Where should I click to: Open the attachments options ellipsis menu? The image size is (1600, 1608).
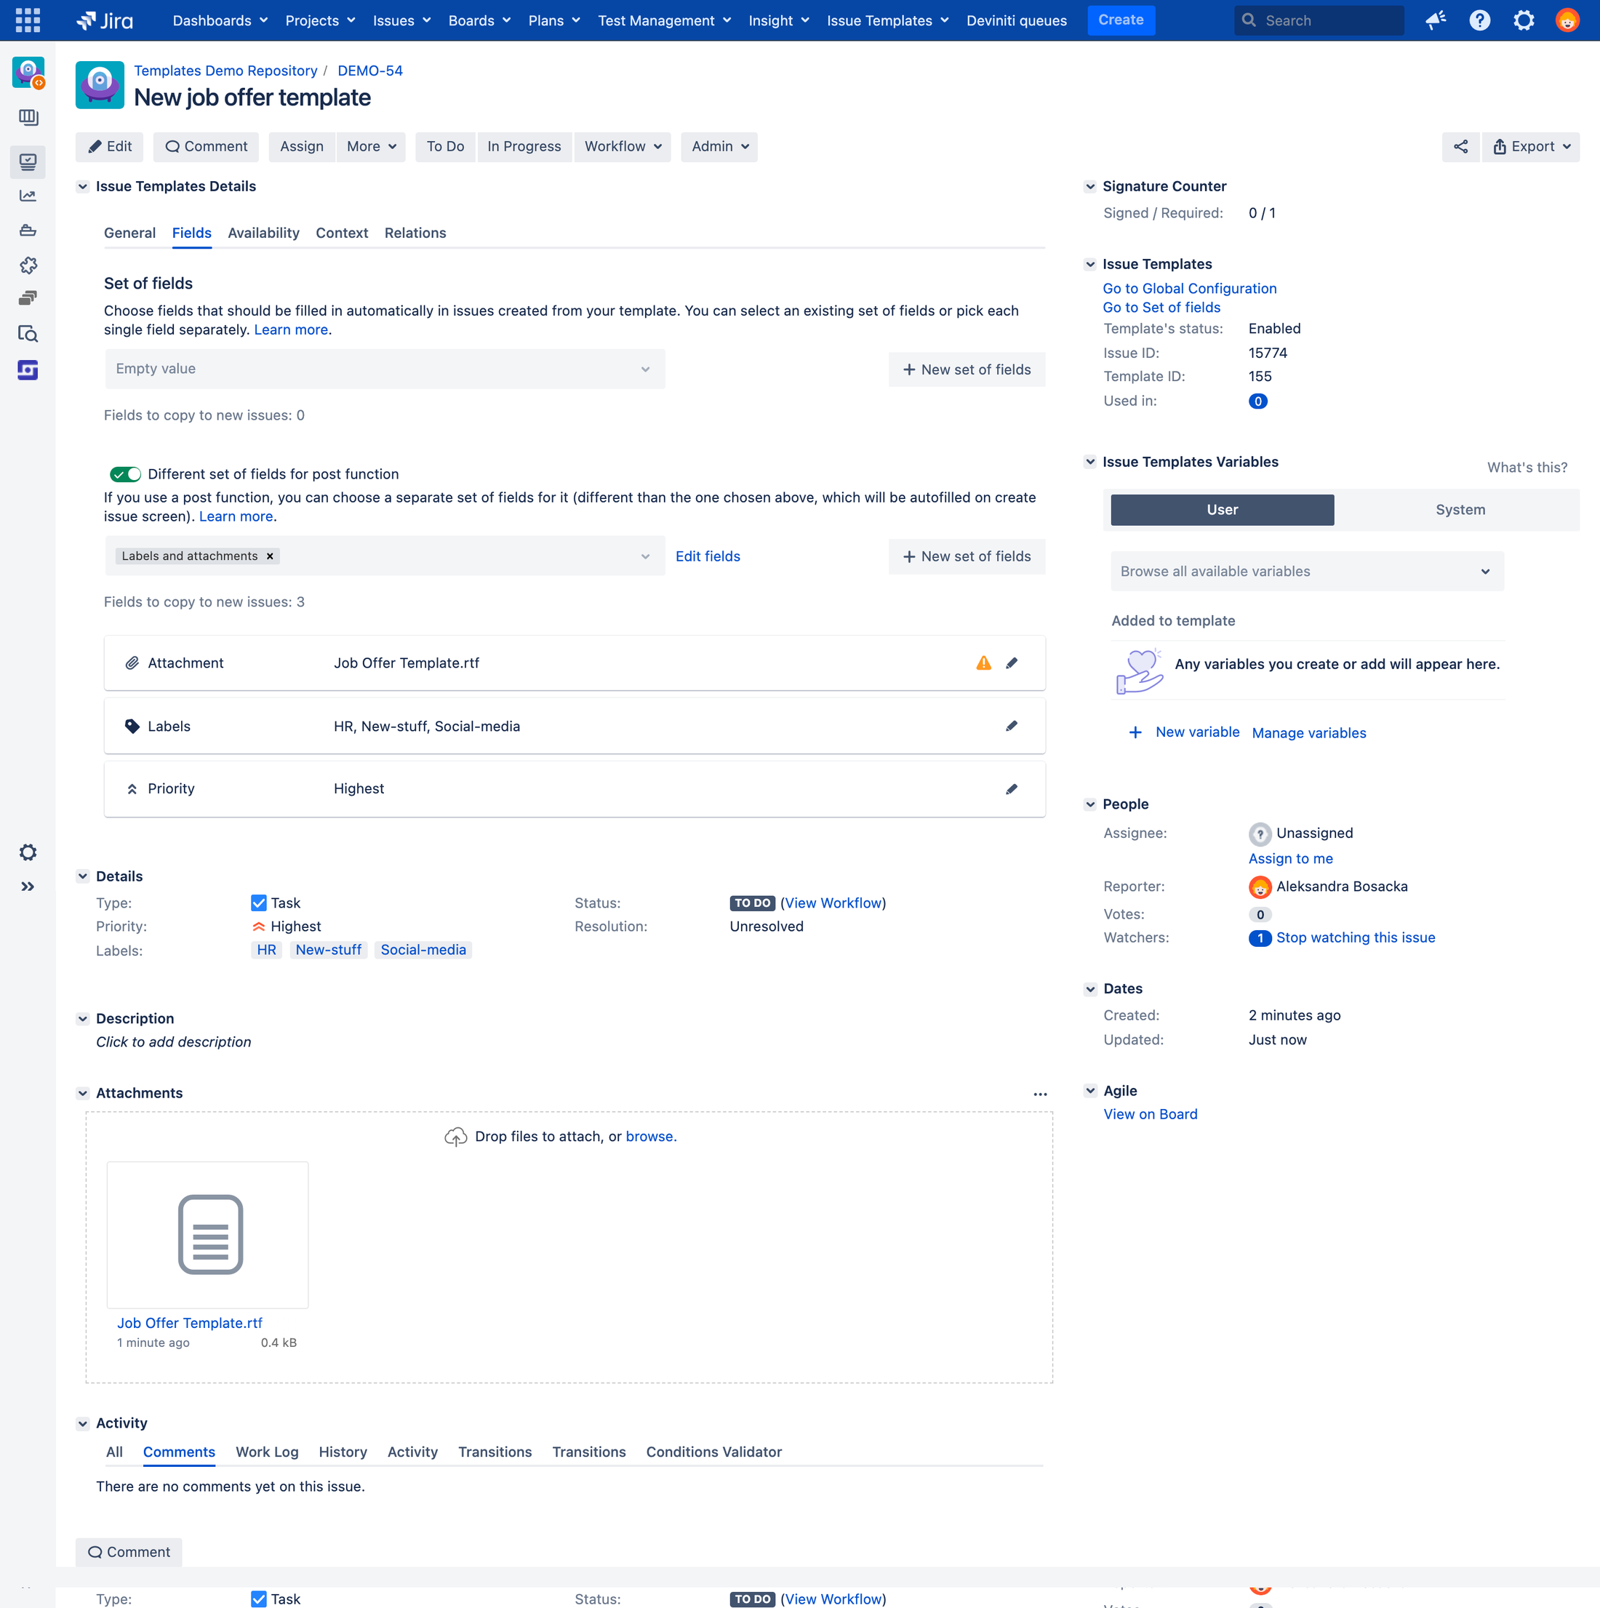click(x=1040, y=1095)
